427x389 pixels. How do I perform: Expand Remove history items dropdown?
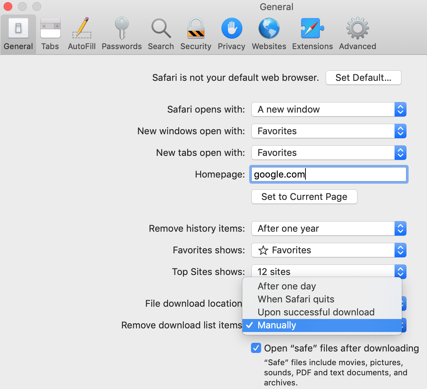[329, 228]
